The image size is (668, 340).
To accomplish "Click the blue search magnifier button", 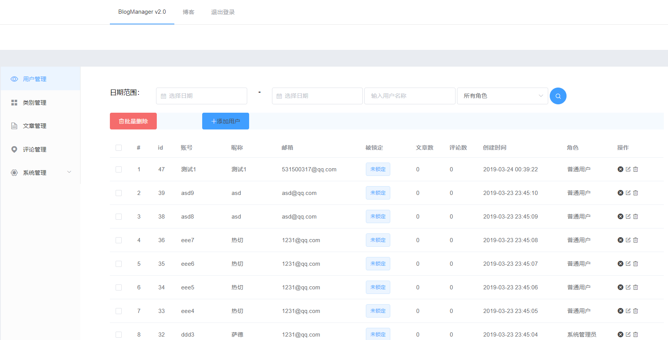I will (x=558, y=96).
